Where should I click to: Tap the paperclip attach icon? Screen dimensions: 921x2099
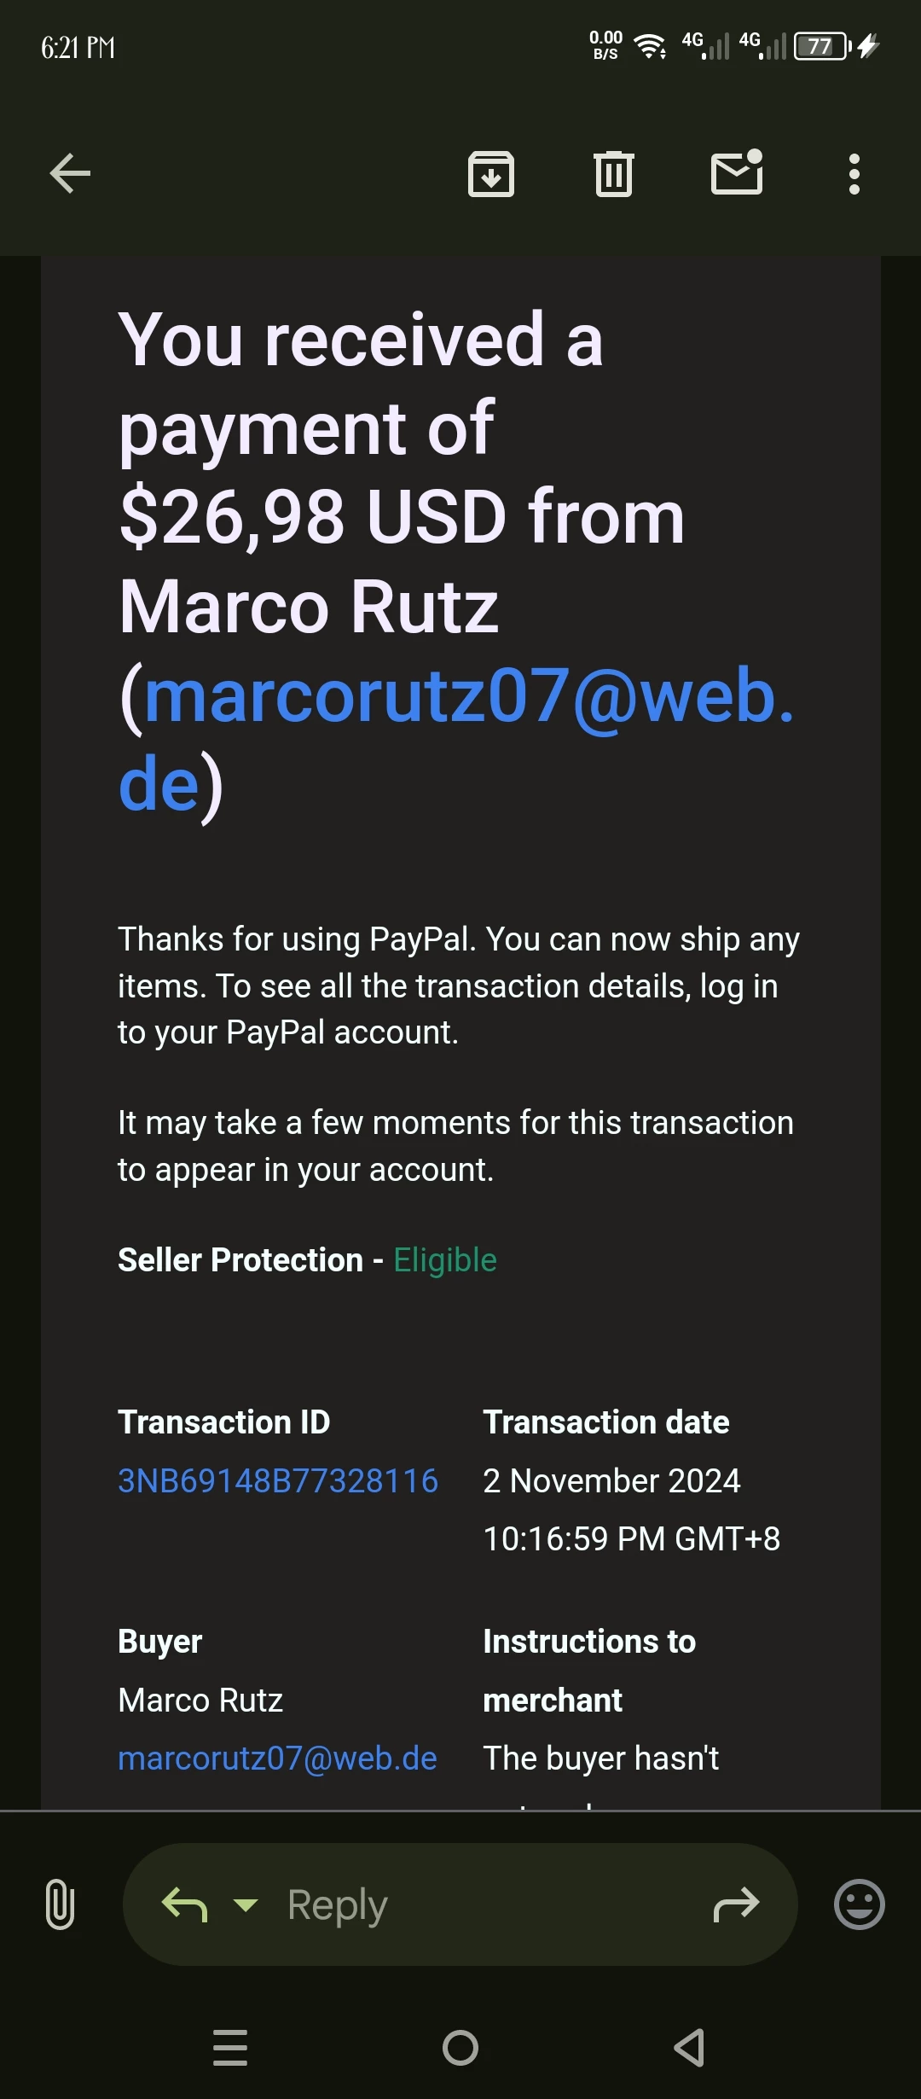pyautogui.click(x=60, y=1904)
